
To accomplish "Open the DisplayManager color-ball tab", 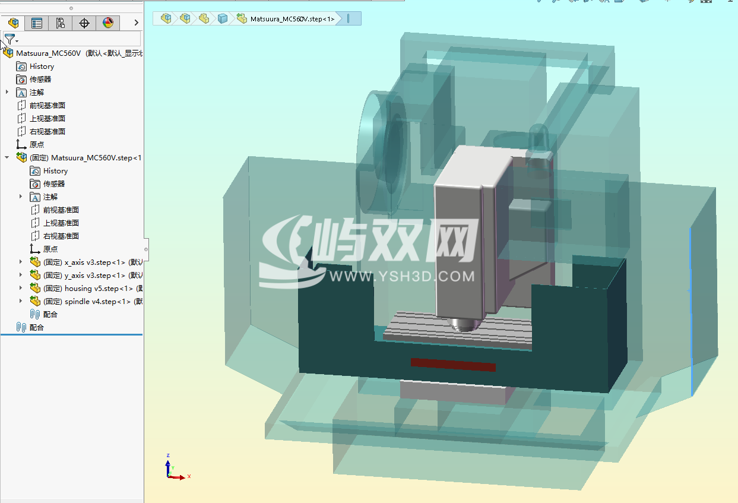I will [x=107, y=23].
